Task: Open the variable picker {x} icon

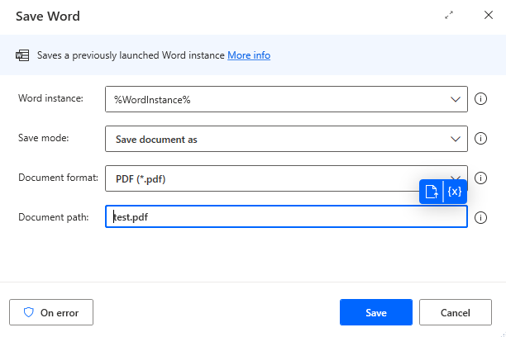Action: [455, 192]
